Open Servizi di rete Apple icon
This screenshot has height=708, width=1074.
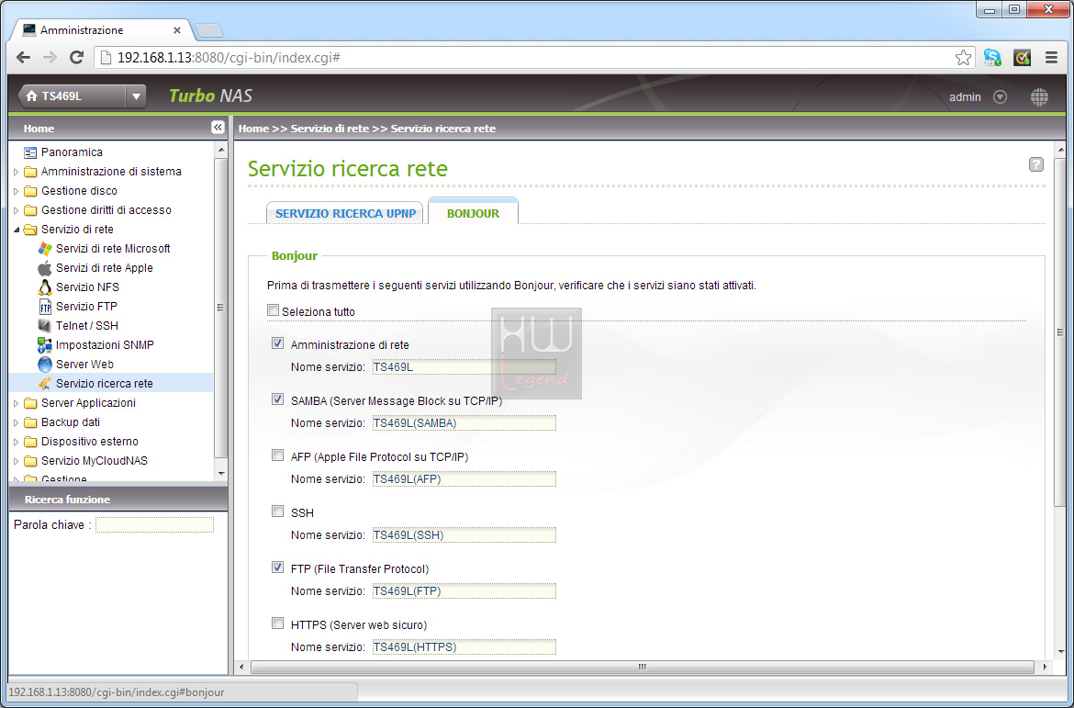45,268
